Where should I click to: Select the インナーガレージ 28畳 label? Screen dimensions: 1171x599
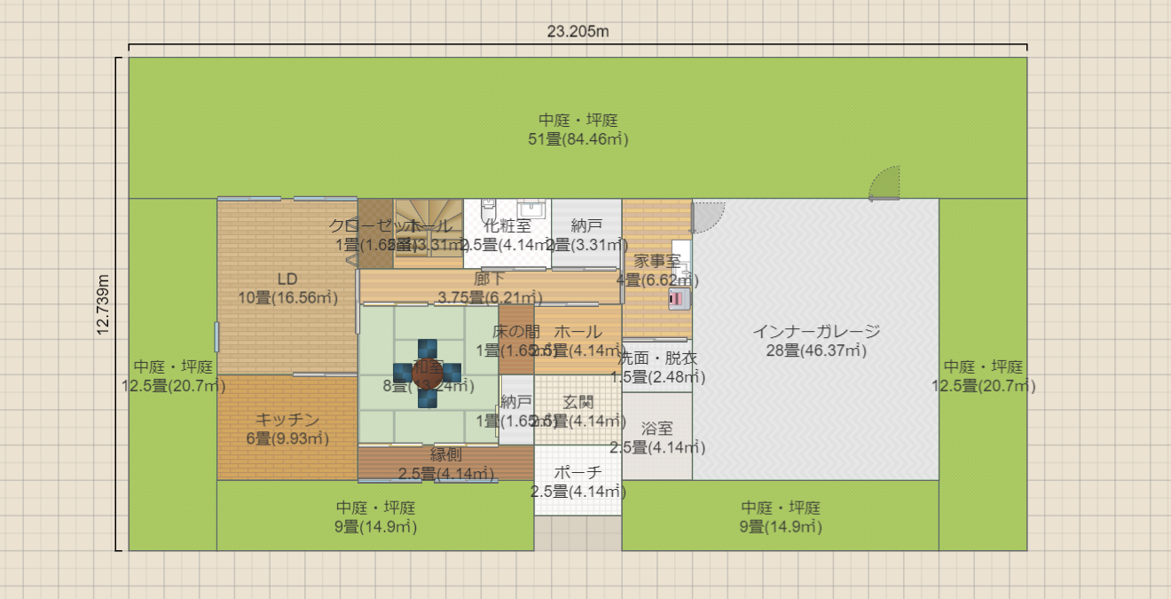point(816,341)
